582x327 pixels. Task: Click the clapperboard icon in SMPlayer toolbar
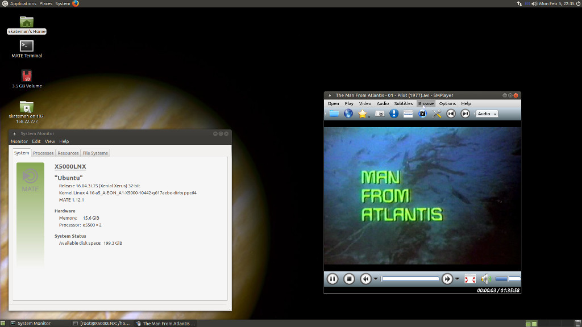(x=422, y=114)
